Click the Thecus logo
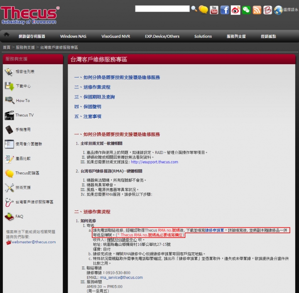The height and width of the screenshot is (293, 299). pos(30,15)
